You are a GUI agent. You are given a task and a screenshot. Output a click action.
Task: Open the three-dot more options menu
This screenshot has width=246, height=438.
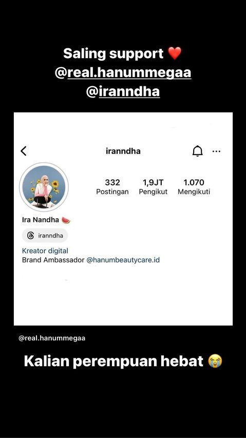(216, 151)
